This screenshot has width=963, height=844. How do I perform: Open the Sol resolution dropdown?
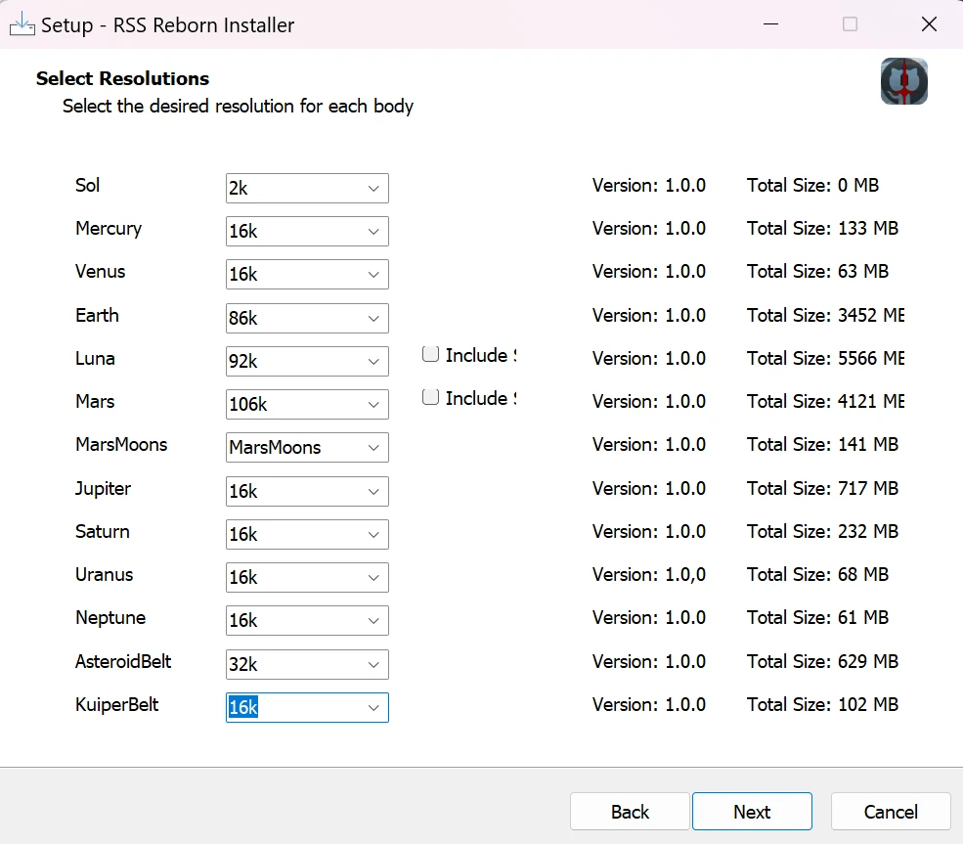[307, 189]
